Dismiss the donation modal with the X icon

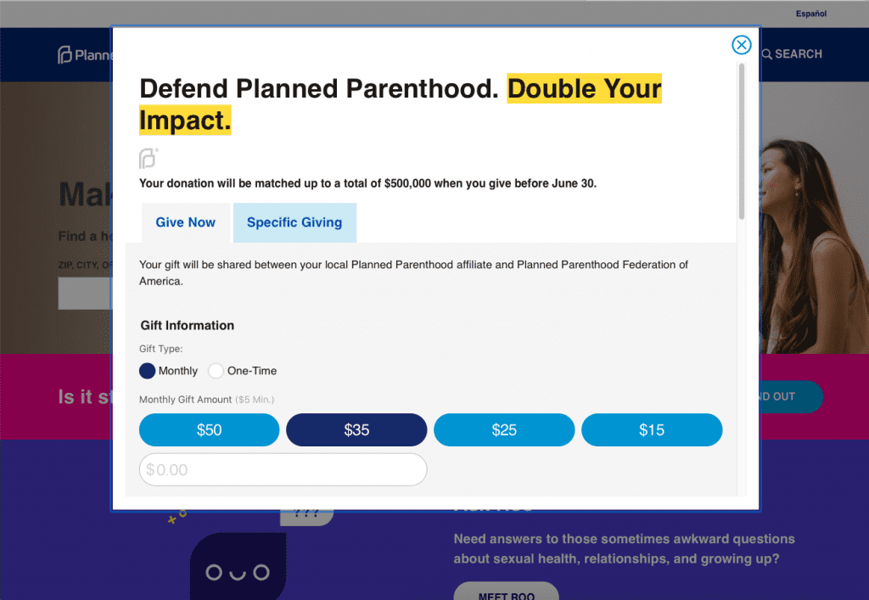[741, 44]
